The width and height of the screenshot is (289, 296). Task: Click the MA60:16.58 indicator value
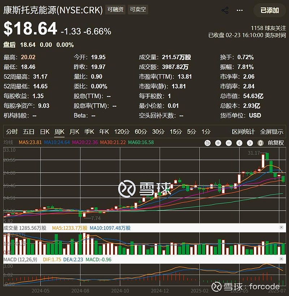tap(141, 142)
